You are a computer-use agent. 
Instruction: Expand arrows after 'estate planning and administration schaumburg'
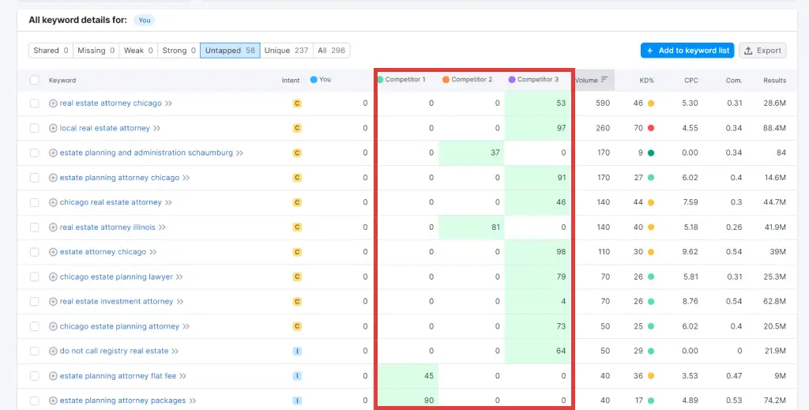point(239,152)
